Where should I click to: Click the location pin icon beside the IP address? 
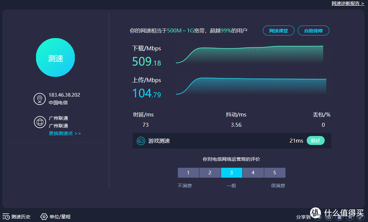pyautogui.click(x=40, y=99)
